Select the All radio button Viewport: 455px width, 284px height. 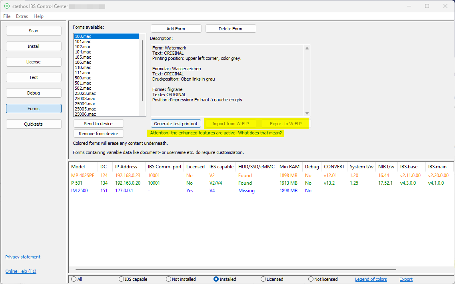(74, 279)
